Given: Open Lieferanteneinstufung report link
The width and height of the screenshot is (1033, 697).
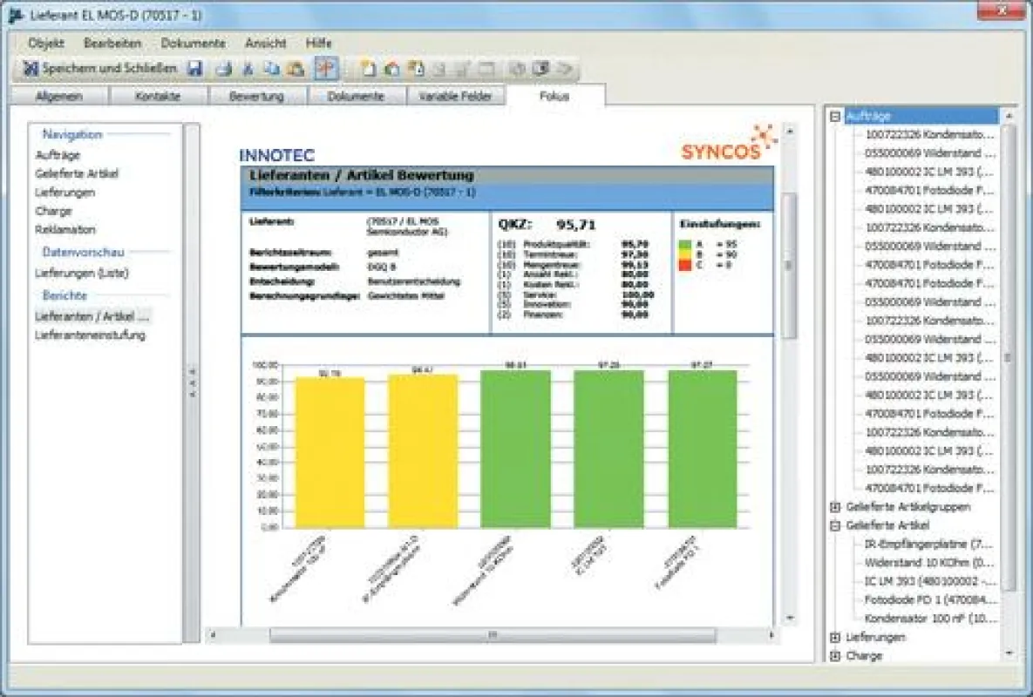Looking at the screenshot, I should pyautogui.click(x=90, y=335).
